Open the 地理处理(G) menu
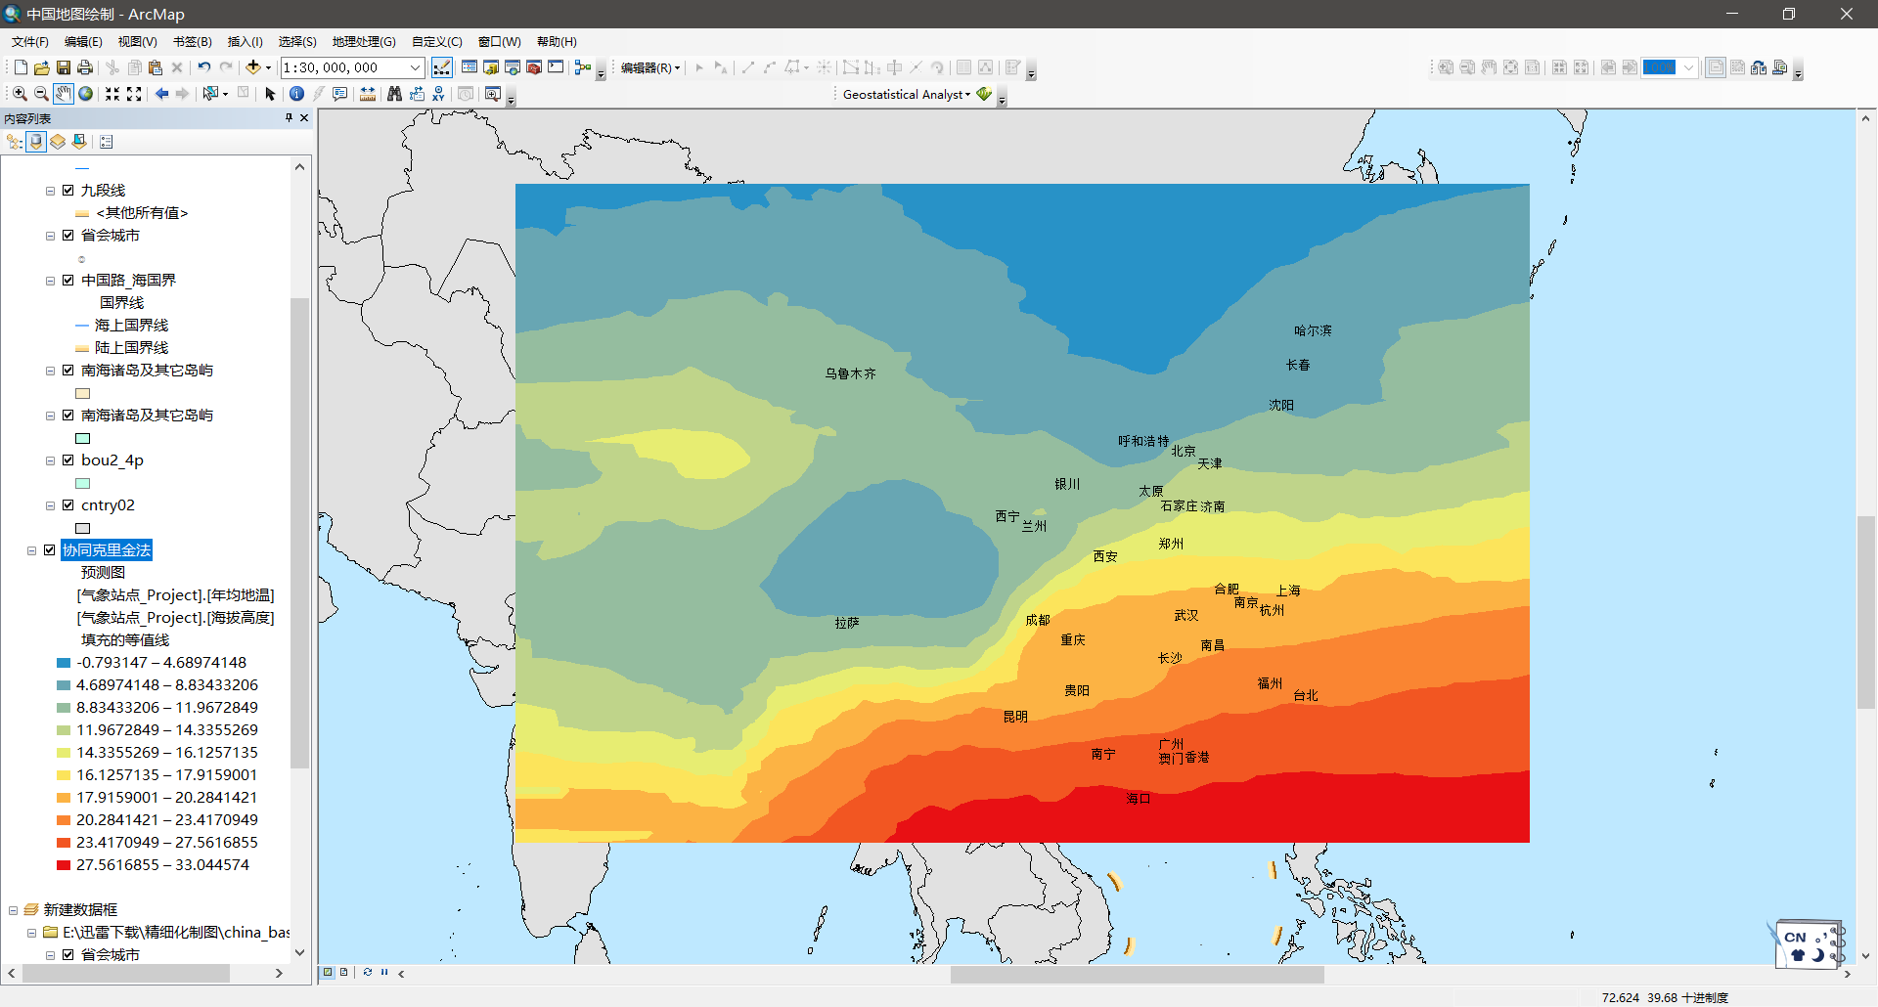The image size is (1878, 1007). coord(364,41)
